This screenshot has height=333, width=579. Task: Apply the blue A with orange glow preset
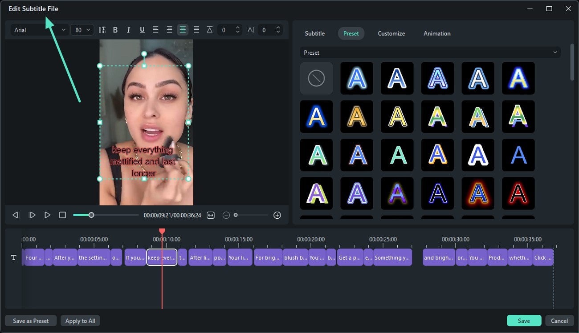478,193
